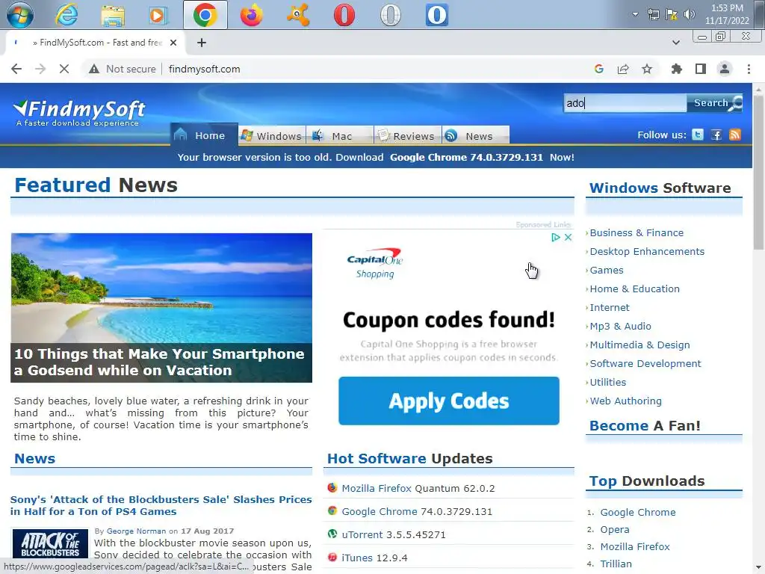The image size is (765, 574).
Task: Click the site search field containing 'ado'
Action: pos(625,103)
